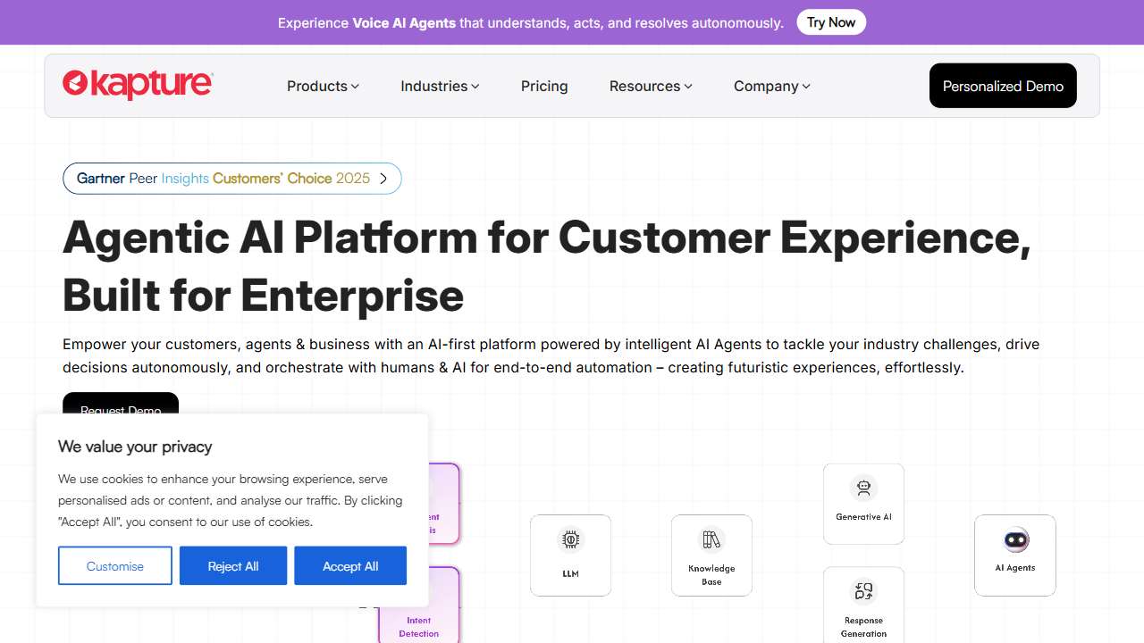
Task: Expand the Resources dropdown menu
Action: tap(651, 87)
